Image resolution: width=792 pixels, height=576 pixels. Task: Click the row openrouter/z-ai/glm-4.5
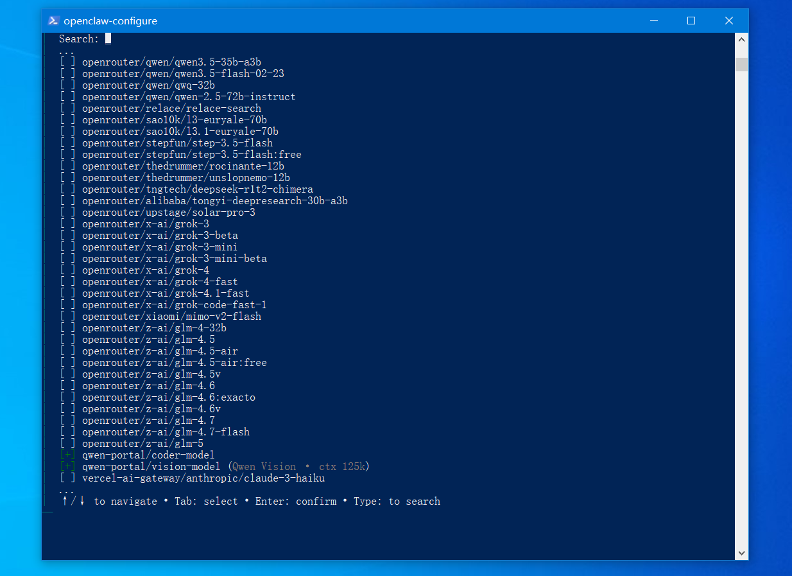coord(137,340)
